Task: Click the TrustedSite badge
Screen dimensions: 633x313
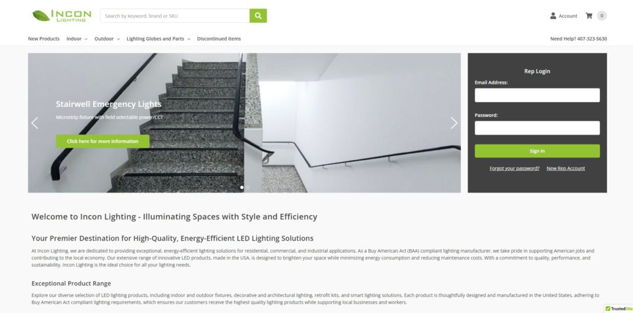Action: pos(618,309)
